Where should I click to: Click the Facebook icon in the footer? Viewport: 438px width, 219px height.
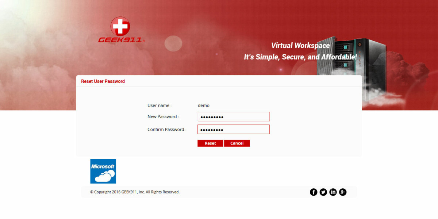tap(314, 192)
